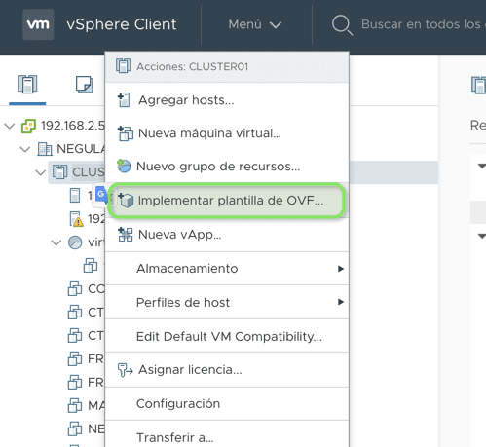
Task: Expand the Almacenamiento submenu arrow
Action: click(341, 269)
